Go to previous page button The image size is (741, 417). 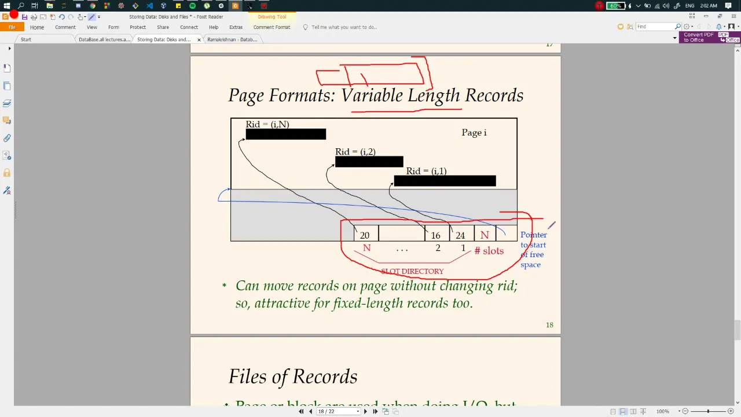310,411
